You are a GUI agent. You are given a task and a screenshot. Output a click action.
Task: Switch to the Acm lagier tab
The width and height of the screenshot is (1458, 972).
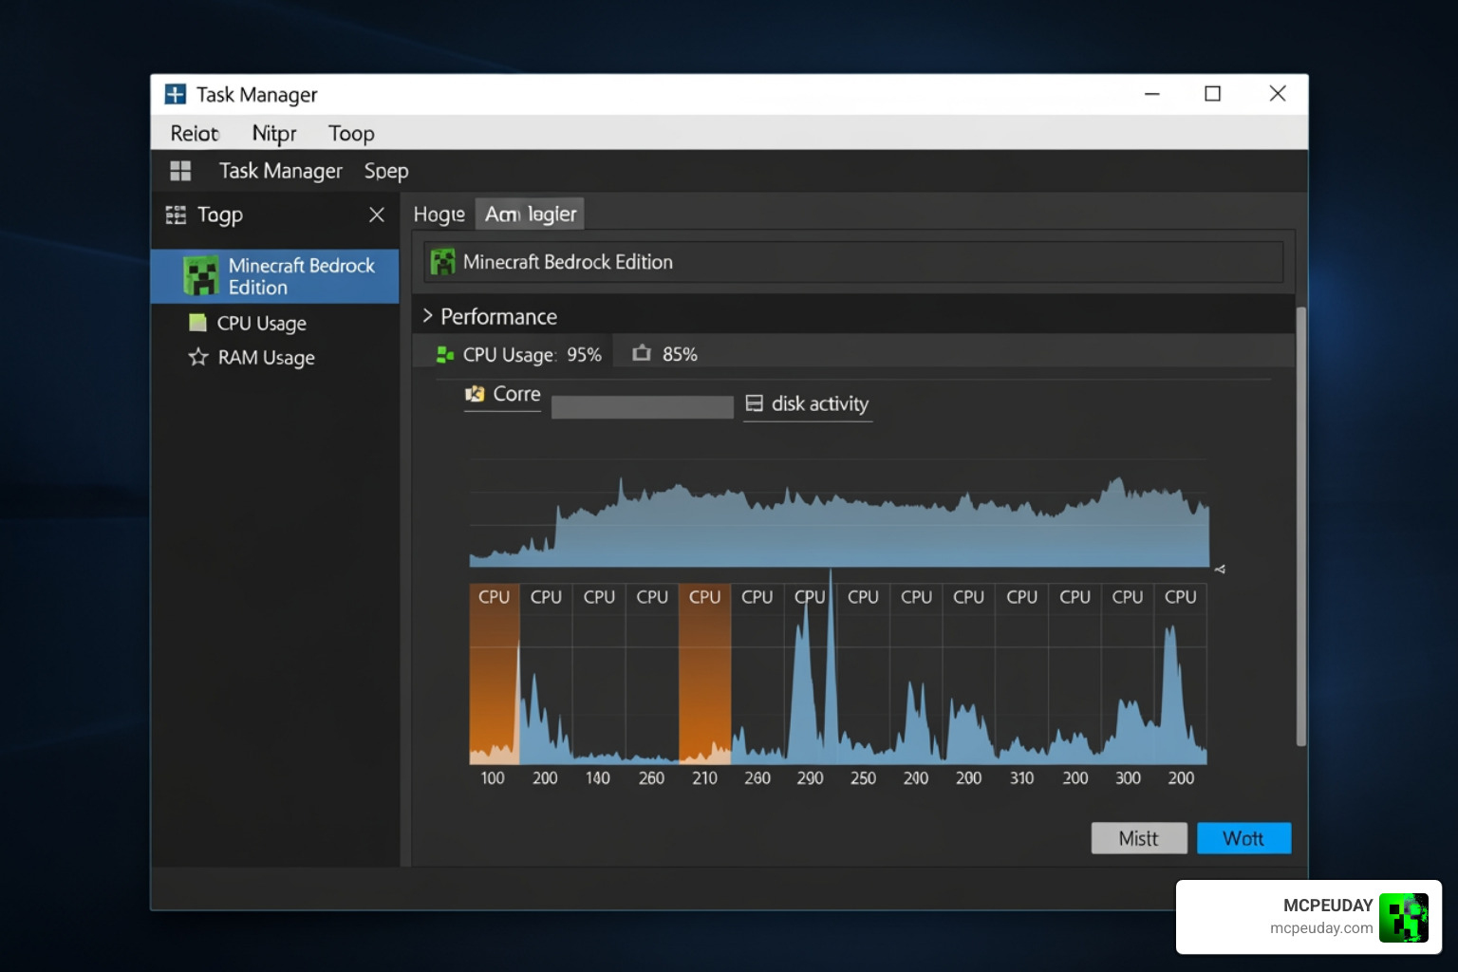530,215
